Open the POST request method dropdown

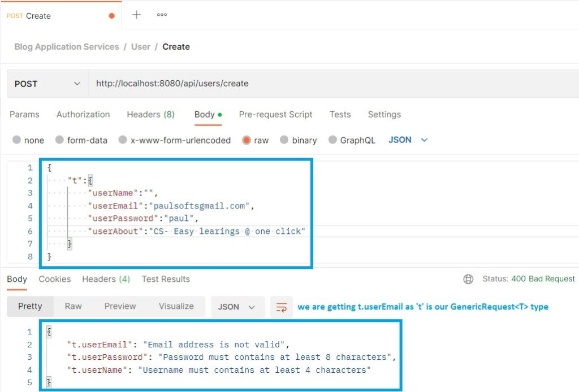point(45,83)
